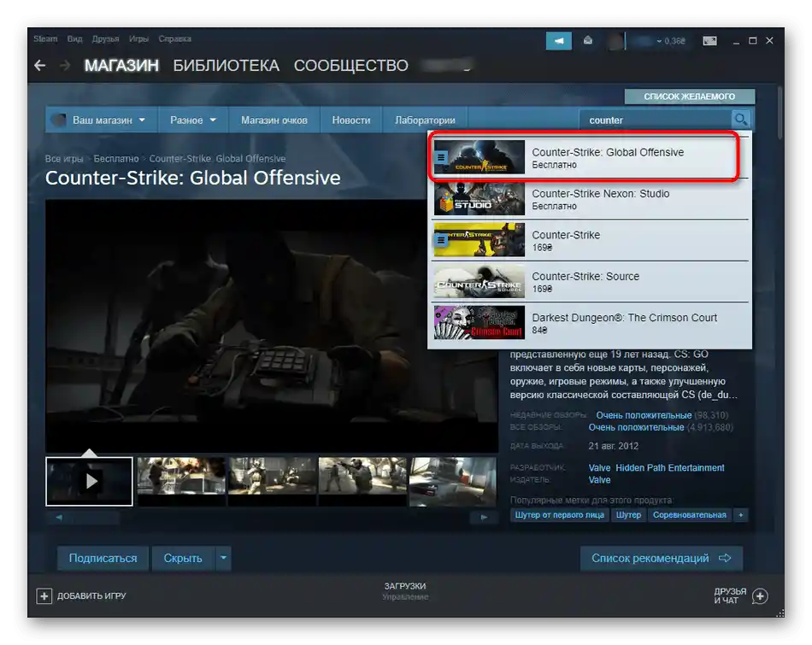Add a new tag with plus button
Screen dimensions: 812x645
point(741,515)
